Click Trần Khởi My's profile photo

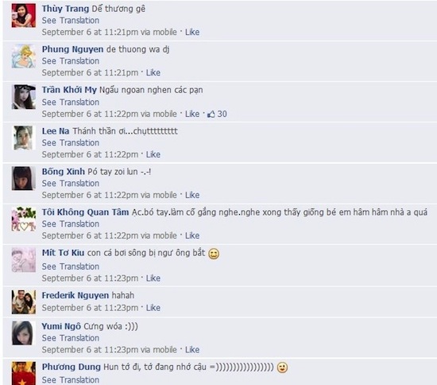click(x=24, y=97)
